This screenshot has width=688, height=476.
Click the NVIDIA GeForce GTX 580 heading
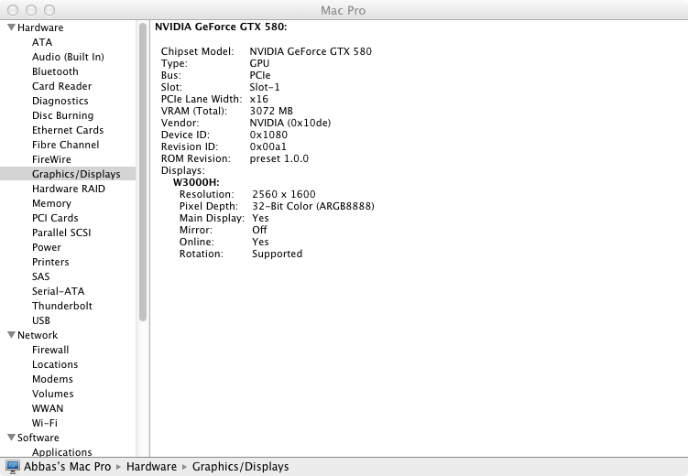(221, 27)
